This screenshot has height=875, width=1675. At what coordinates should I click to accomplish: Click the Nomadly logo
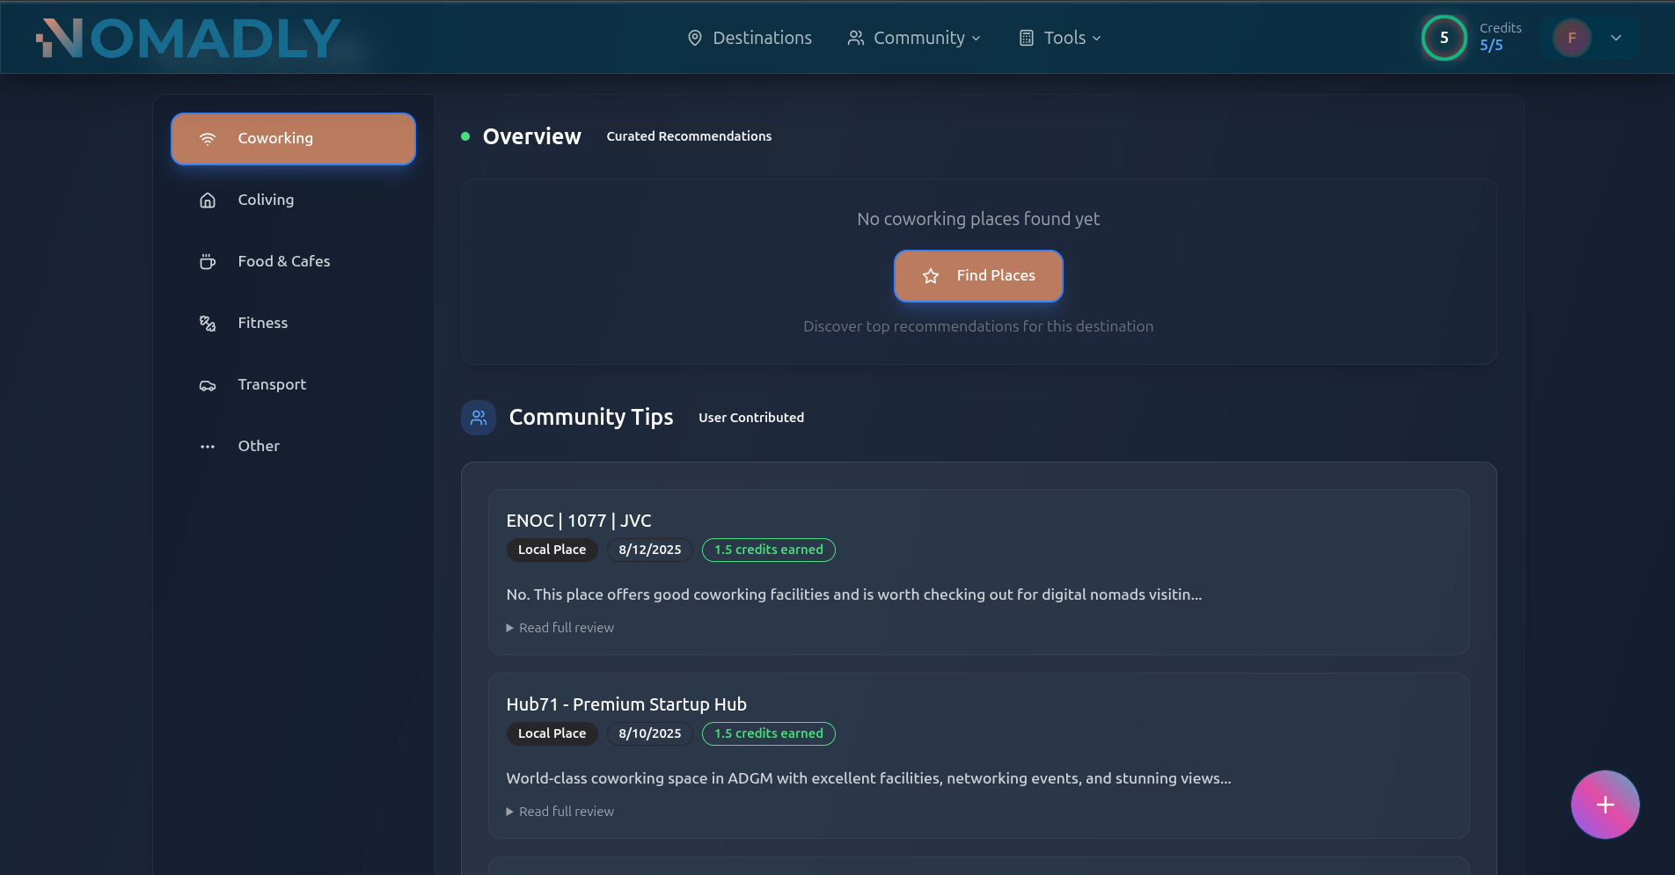(x=188, y=39)
